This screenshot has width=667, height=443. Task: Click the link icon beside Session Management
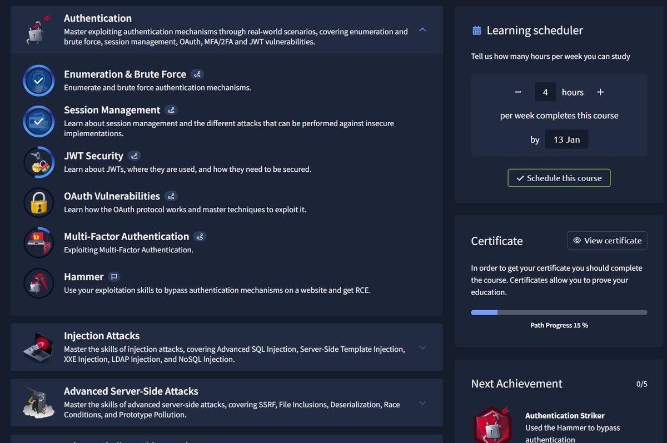172,109
